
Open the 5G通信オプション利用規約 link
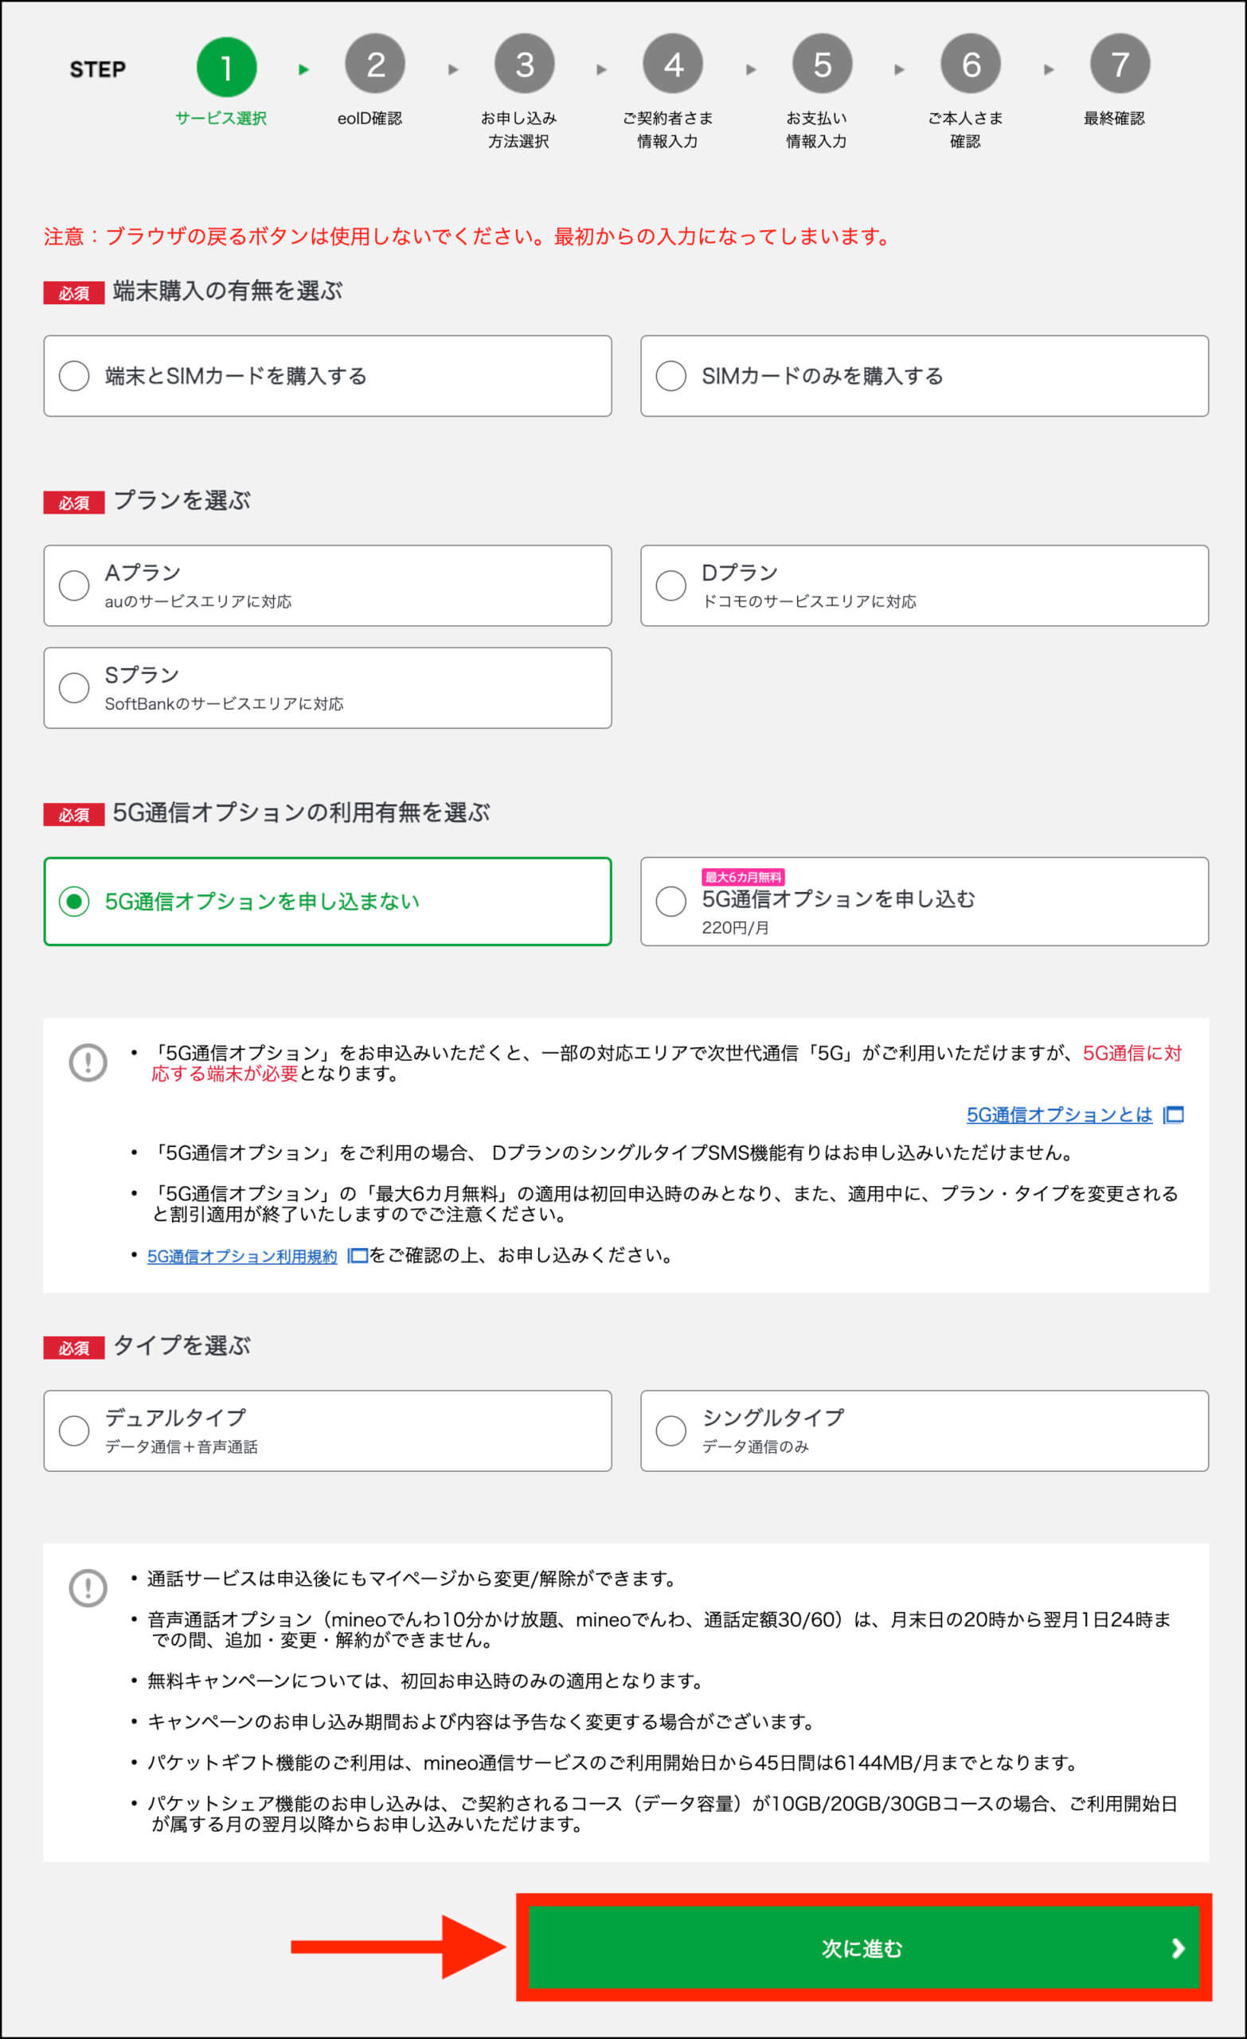(242, 1256)
